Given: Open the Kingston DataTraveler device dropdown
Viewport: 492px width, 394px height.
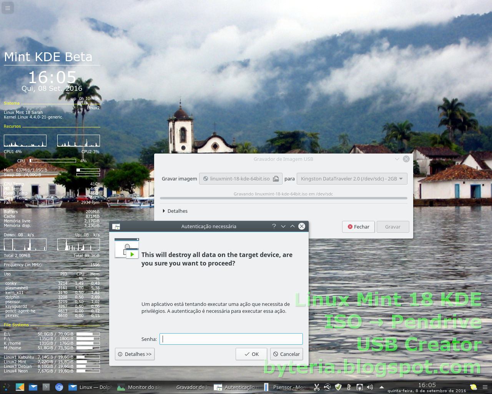Looking at the screenshot, I should pyautogui.click(x=352, y=179).
